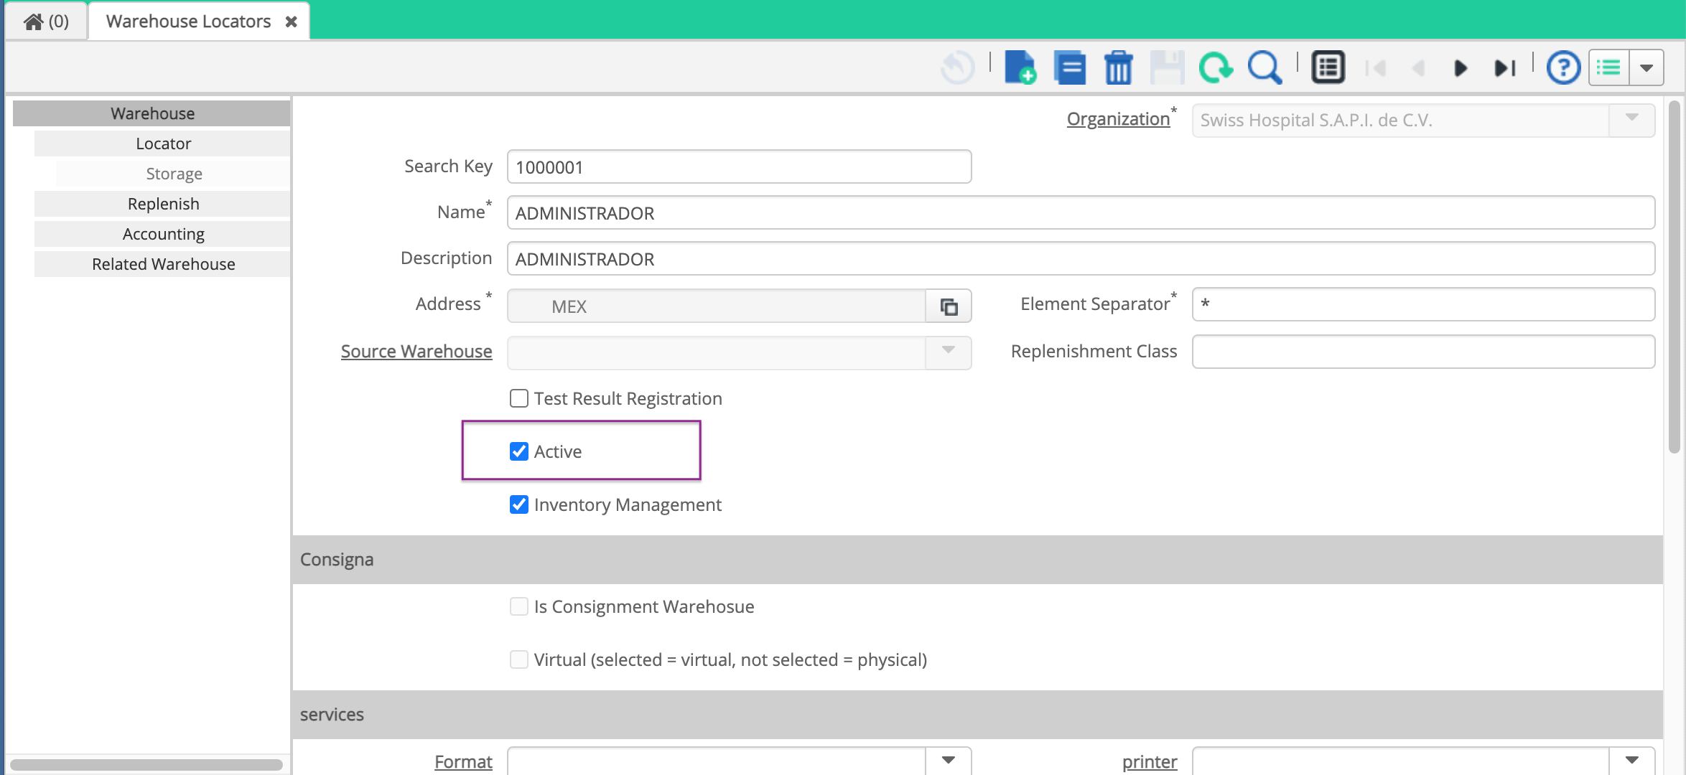Viewport: 1686px width, 775px height.
Task: Open the window help
Action: (1563, 67)
